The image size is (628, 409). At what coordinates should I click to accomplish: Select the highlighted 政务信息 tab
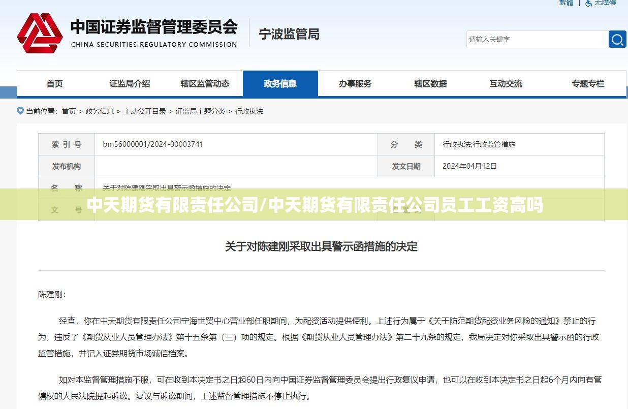[x=280, y=83]
